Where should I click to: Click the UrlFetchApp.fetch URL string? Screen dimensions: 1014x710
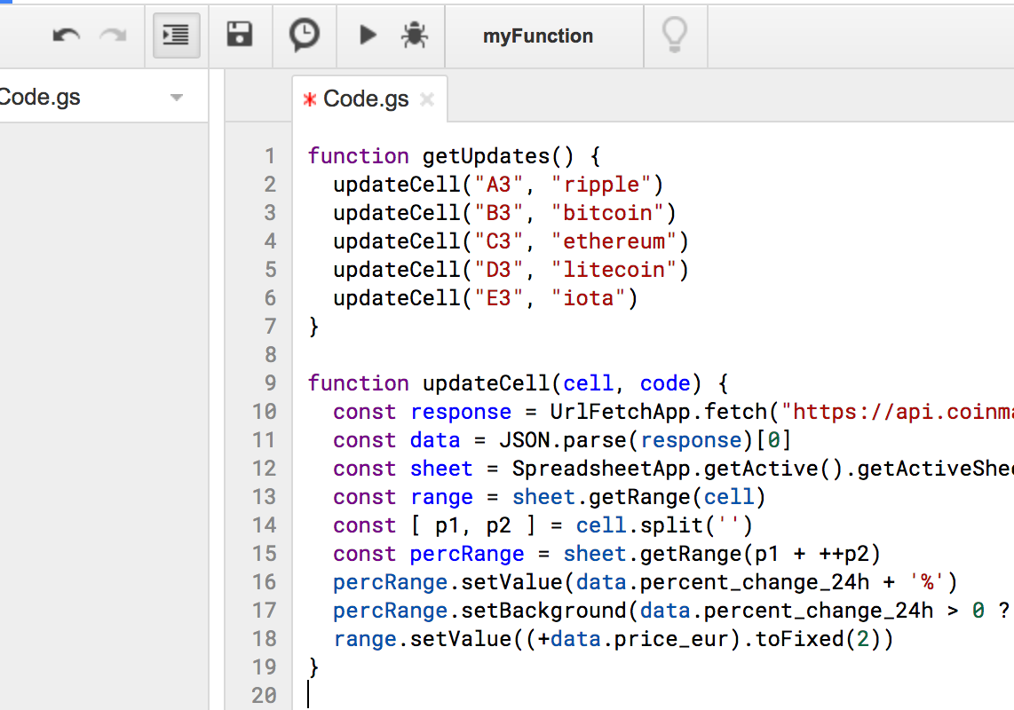[x=897, y=412]
